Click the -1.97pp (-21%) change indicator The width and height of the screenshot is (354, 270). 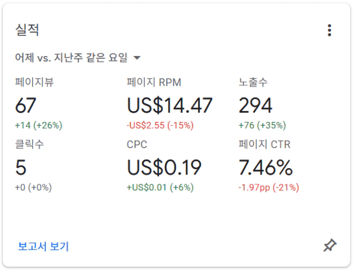269,188
